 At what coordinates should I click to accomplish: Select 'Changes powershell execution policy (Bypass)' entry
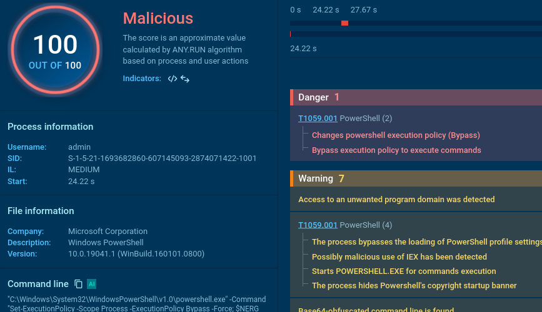396,135
